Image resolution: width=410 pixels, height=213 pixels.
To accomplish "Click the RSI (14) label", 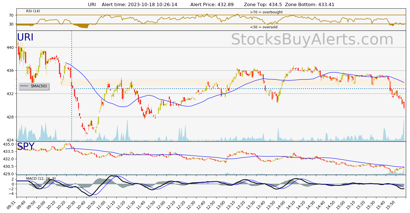I will click(33, 11).
